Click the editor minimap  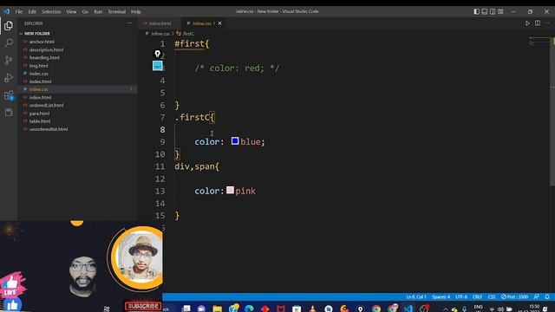[539, 41]
